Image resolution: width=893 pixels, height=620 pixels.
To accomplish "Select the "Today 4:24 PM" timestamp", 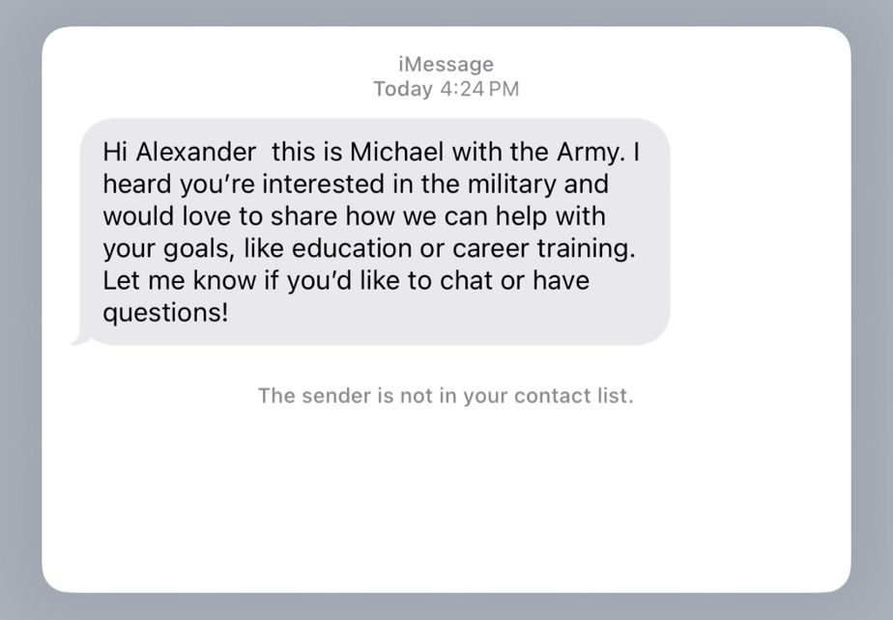I will (x=446, y=88).
